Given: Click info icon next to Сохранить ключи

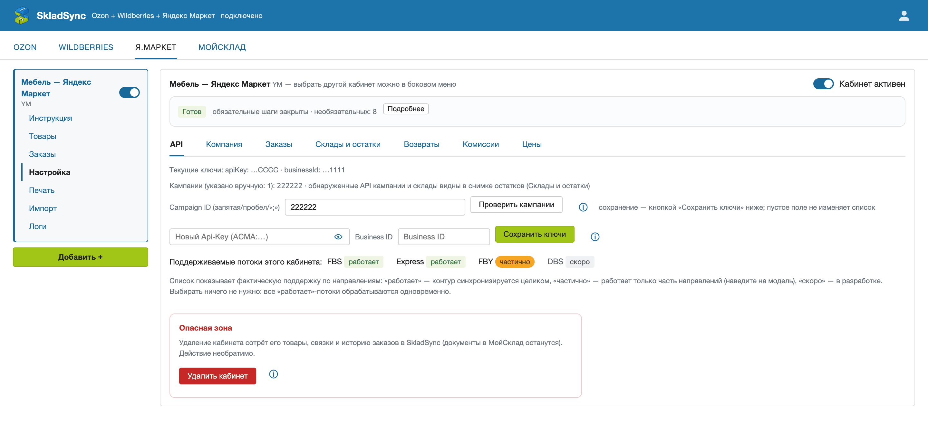Looking at the screenshot, I should (x=595, y=237).
